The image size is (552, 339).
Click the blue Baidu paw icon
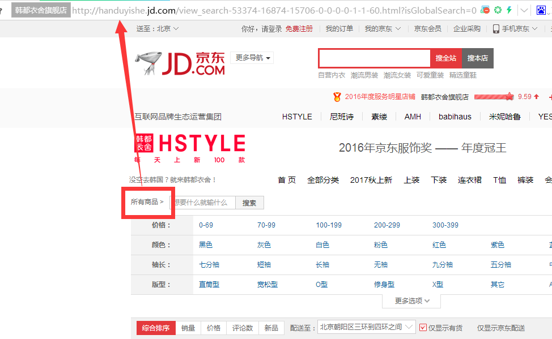click(541, 10)
